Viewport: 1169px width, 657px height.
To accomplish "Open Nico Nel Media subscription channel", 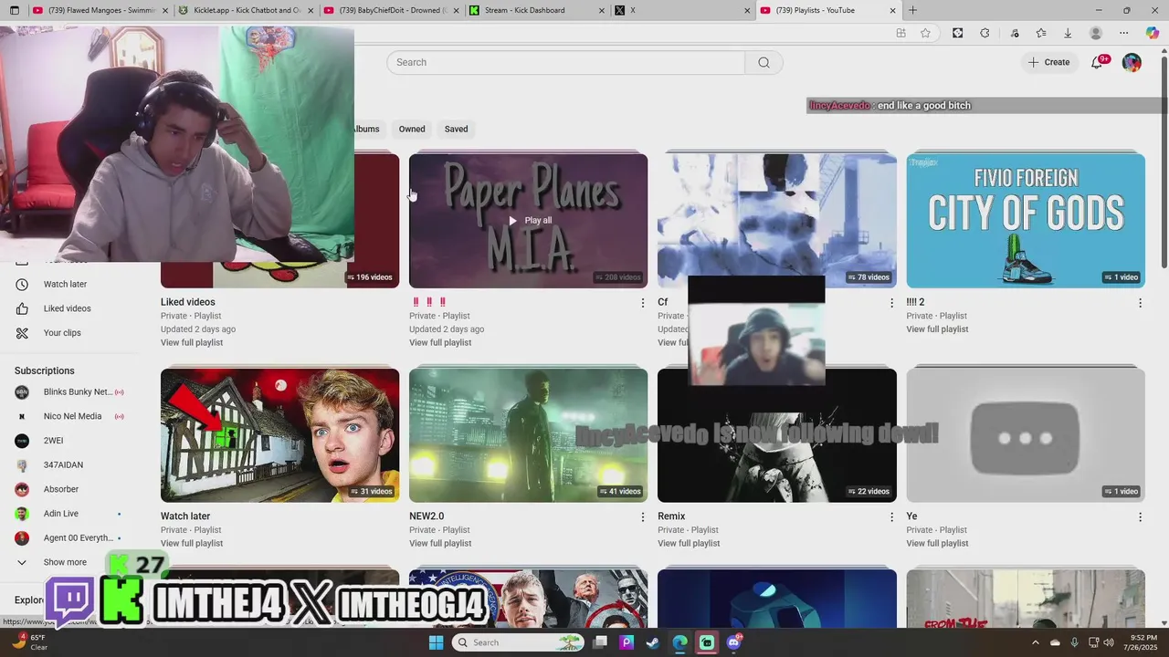I will [72, 416].
